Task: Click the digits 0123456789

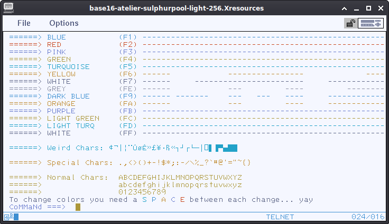Action: [x=142, y=192]
